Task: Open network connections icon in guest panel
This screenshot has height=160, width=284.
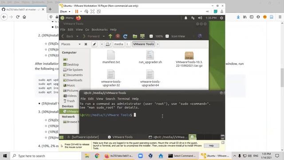Action: point(193,18)
